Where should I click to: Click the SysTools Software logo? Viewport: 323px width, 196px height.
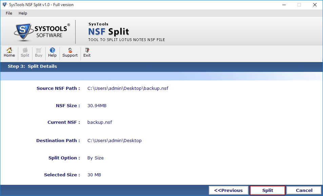tap(42, 32)
